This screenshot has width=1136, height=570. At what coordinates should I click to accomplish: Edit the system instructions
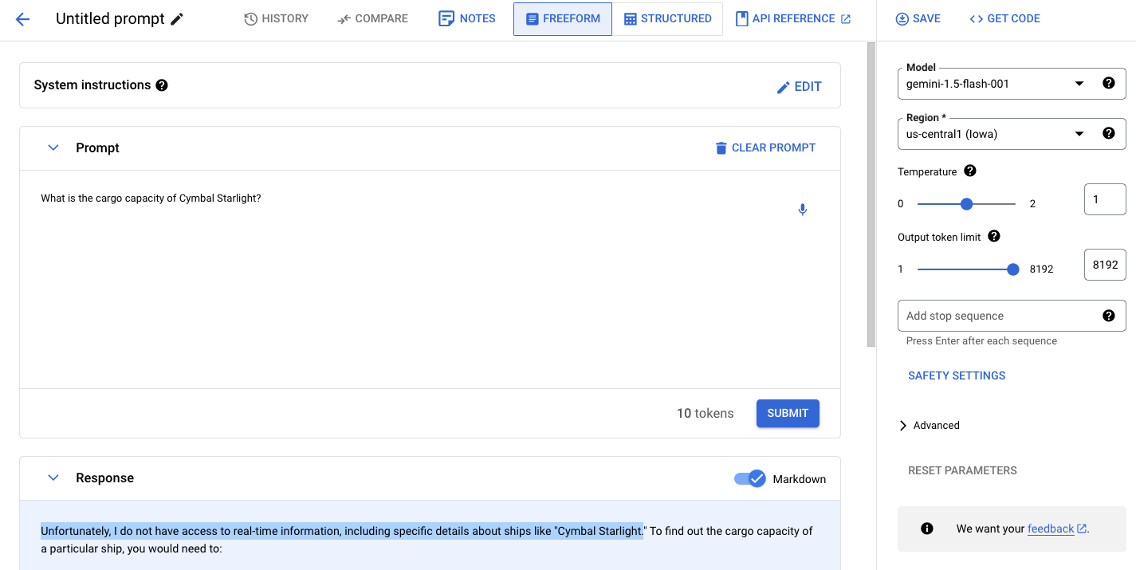799,87
